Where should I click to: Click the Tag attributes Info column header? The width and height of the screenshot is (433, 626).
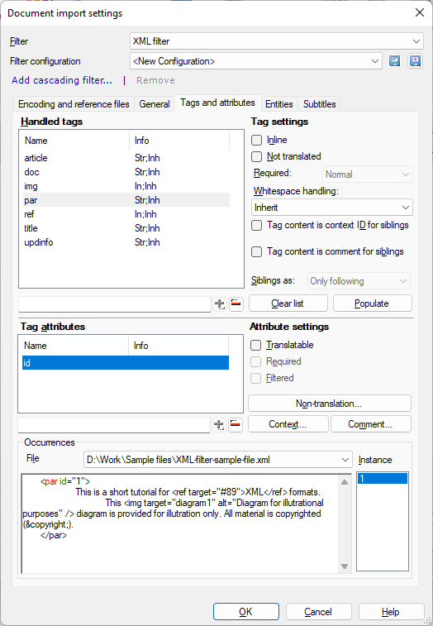(178, 346)
